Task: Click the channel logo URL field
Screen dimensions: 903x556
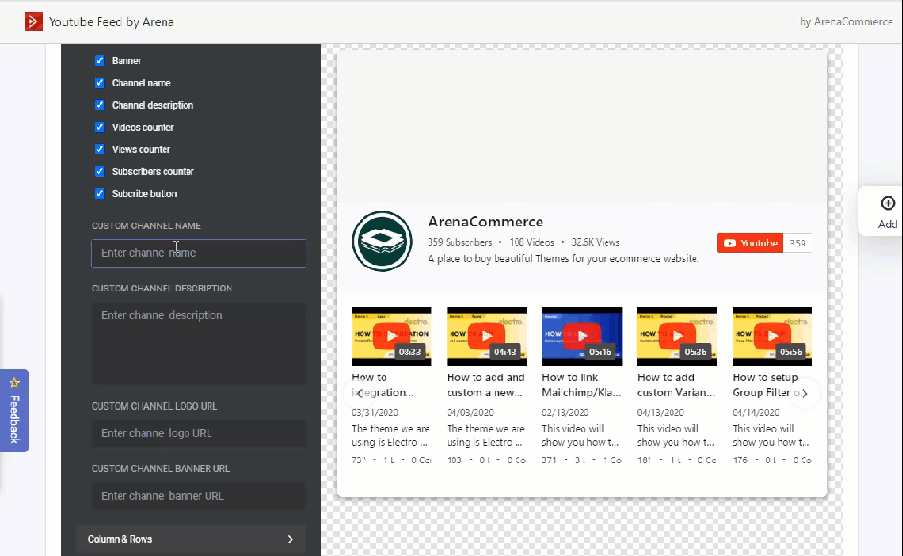Action: point(199,434)
